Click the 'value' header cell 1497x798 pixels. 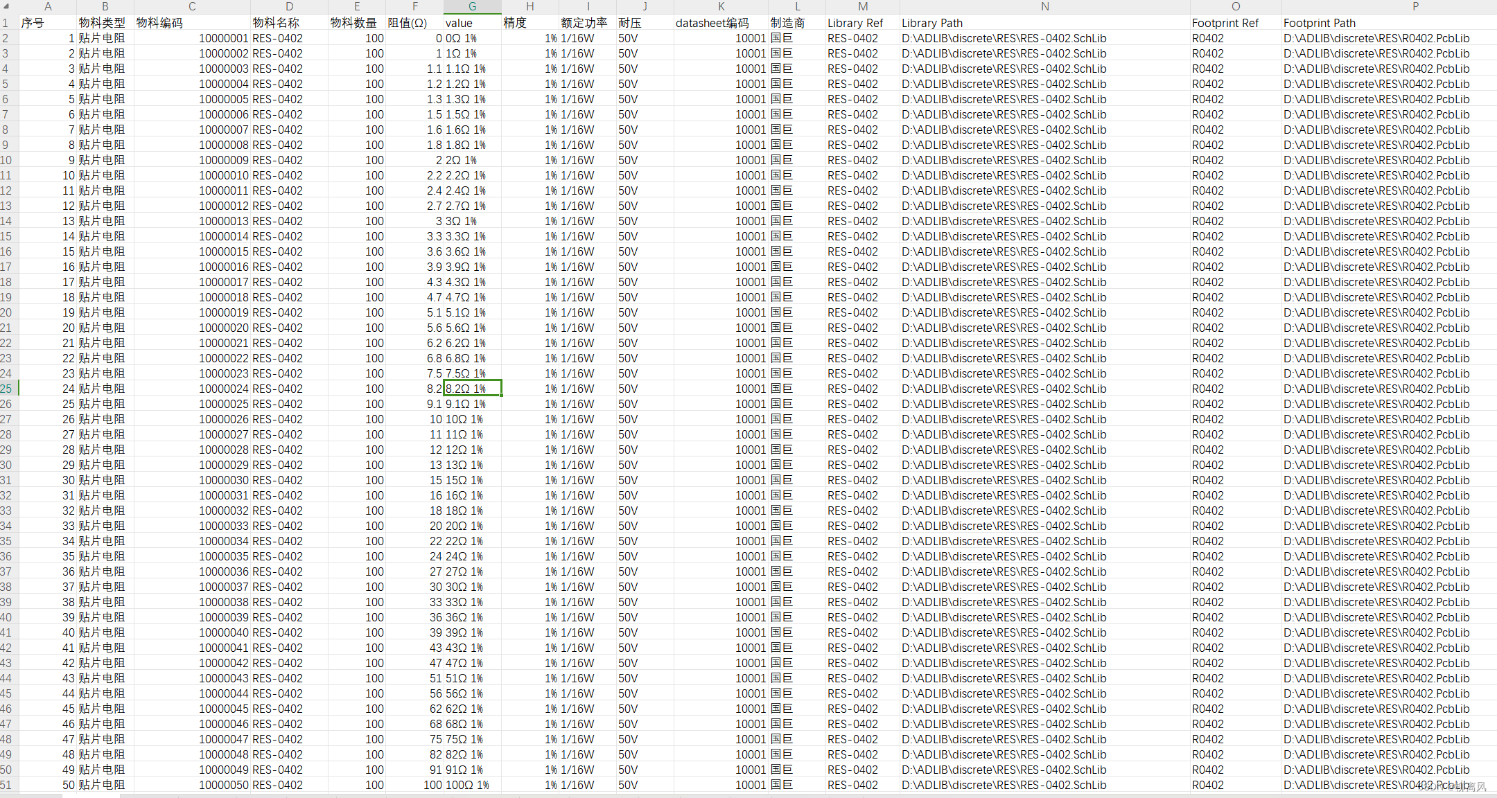pyautogui.click(x=459, y=23)
